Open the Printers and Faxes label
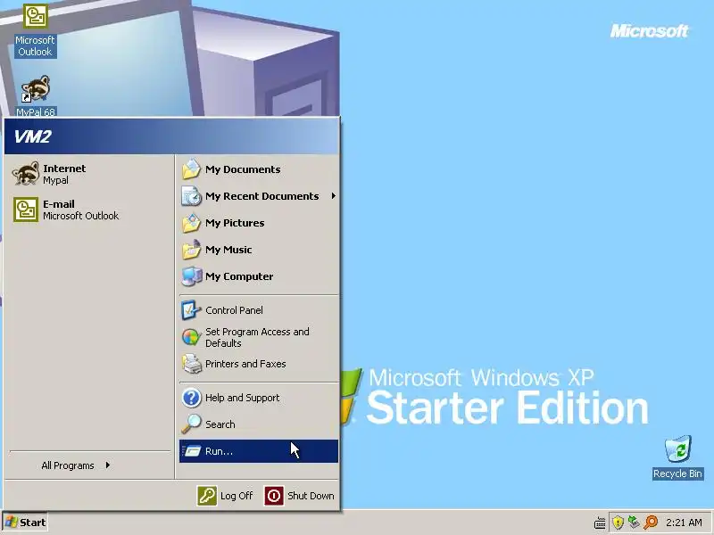 (x=245, y=364)
